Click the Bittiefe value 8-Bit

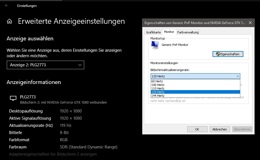[x=64, y=133]
